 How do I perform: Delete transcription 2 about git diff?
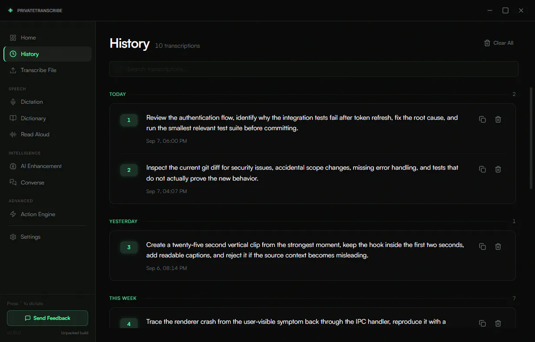click(498, 169)
